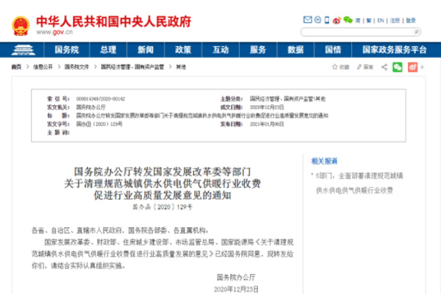Open the 新闻 menu
Screen dimensions: 441x294
pyautogui.click(x=146, y=50)
